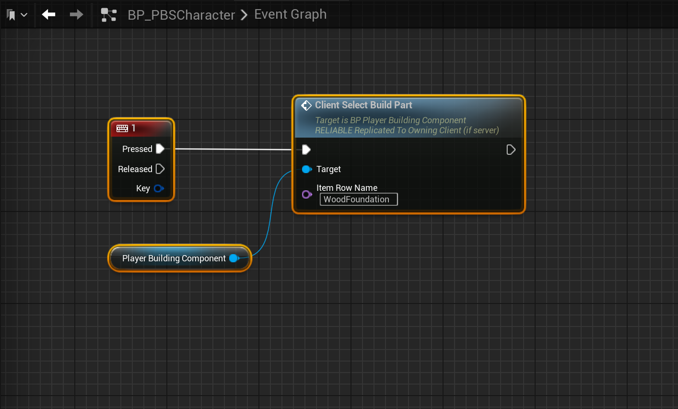Image resolution: width=678 pixels, height=409 pixels.
Task: Select BP_PBSCharacter in breadcrumb
Action: (181, 15)
